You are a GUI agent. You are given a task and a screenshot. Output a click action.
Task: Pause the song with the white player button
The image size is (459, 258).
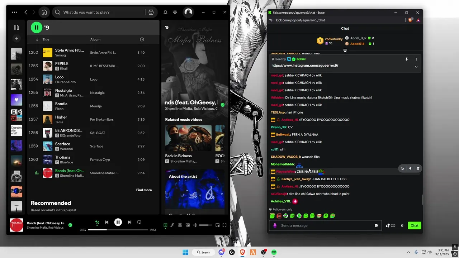pos(118,222)
